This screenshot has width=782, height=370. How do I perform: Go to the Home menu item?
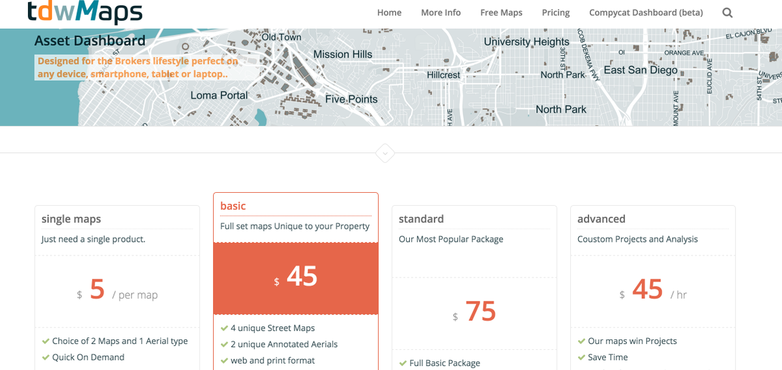389,12
